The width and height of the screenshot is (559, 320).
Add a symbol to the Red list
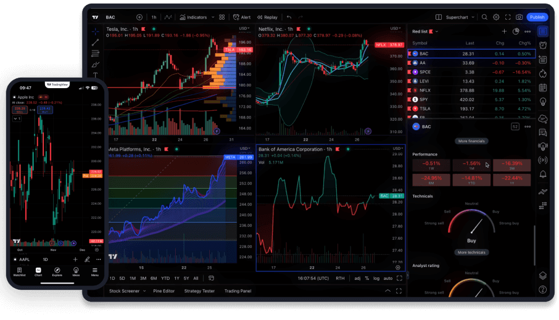tap(504, 31)
